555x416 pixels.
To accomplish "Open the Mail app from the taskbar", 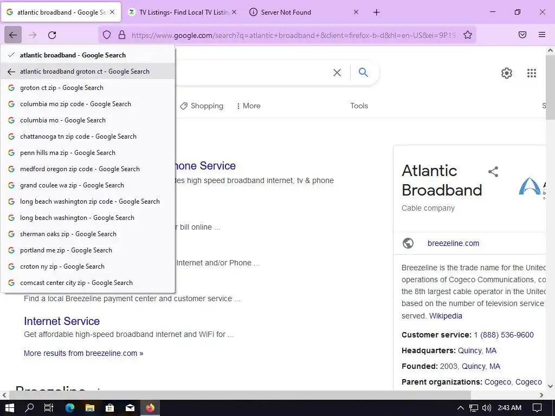I will 130,408.
